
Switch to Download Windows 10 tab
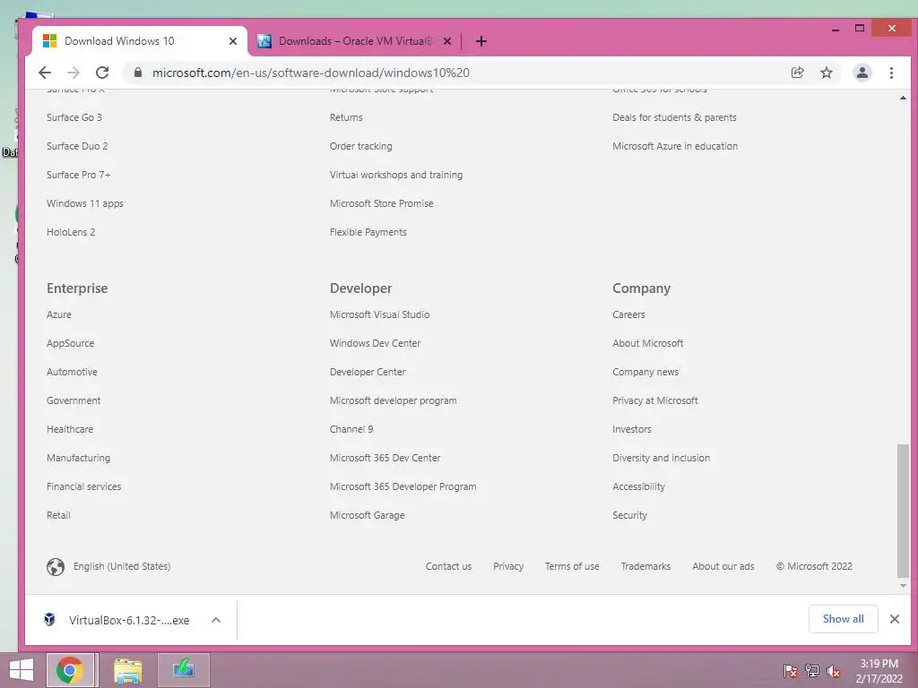coord(141,41)
